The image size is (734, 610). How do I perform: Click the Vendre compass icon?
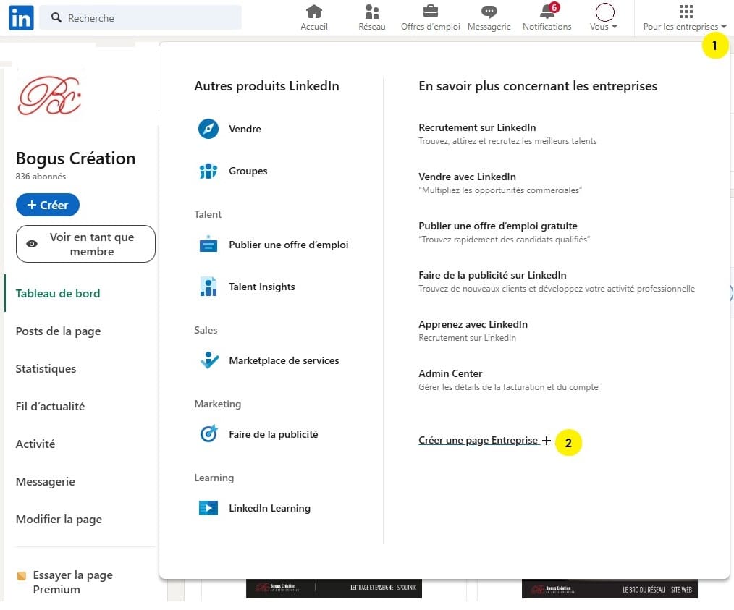tap(208, 129)
